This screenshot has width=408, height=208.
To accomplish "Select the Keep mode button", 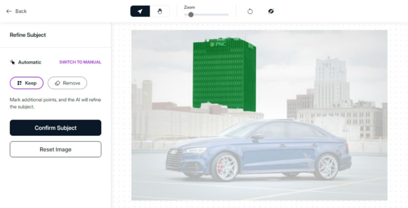I will pos(27,83).
